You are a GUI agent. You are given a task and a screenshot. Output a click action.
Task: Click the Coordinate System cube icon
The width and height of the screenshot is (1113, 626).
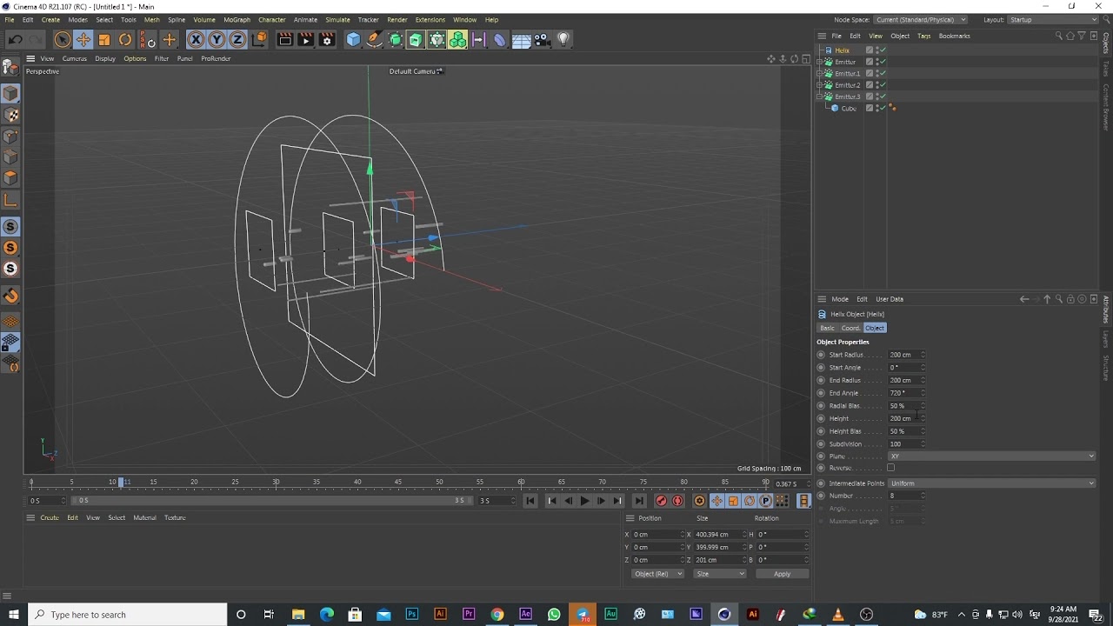[258, 39]
